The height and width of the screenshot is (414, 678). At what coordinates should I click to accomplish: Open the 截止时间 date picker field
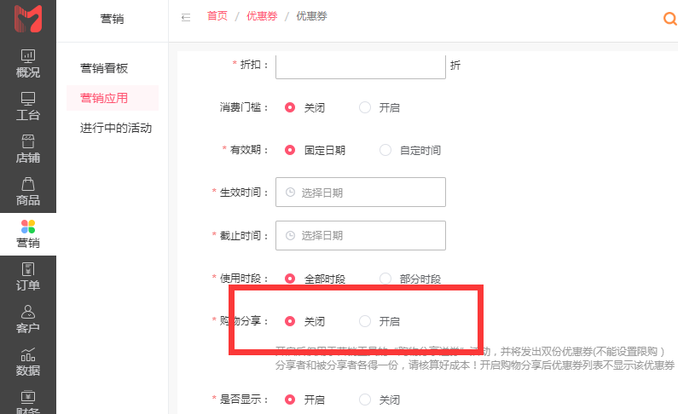pyautogui.click(x=361, y=235)
